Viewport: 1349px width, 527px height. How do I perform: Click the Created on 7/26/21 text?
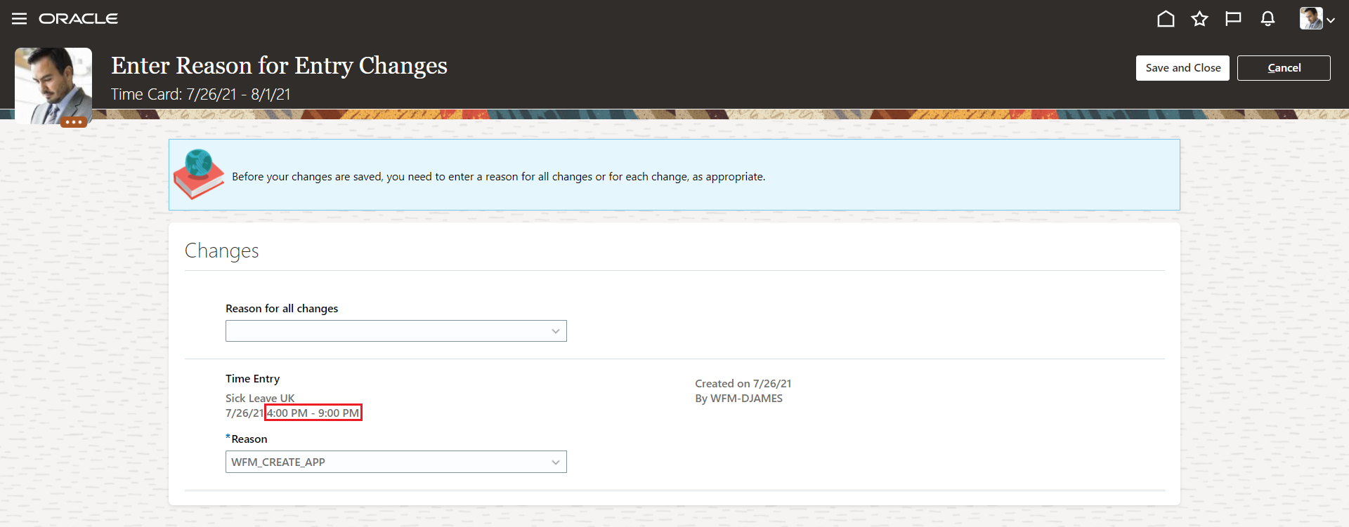click(743, 383)
